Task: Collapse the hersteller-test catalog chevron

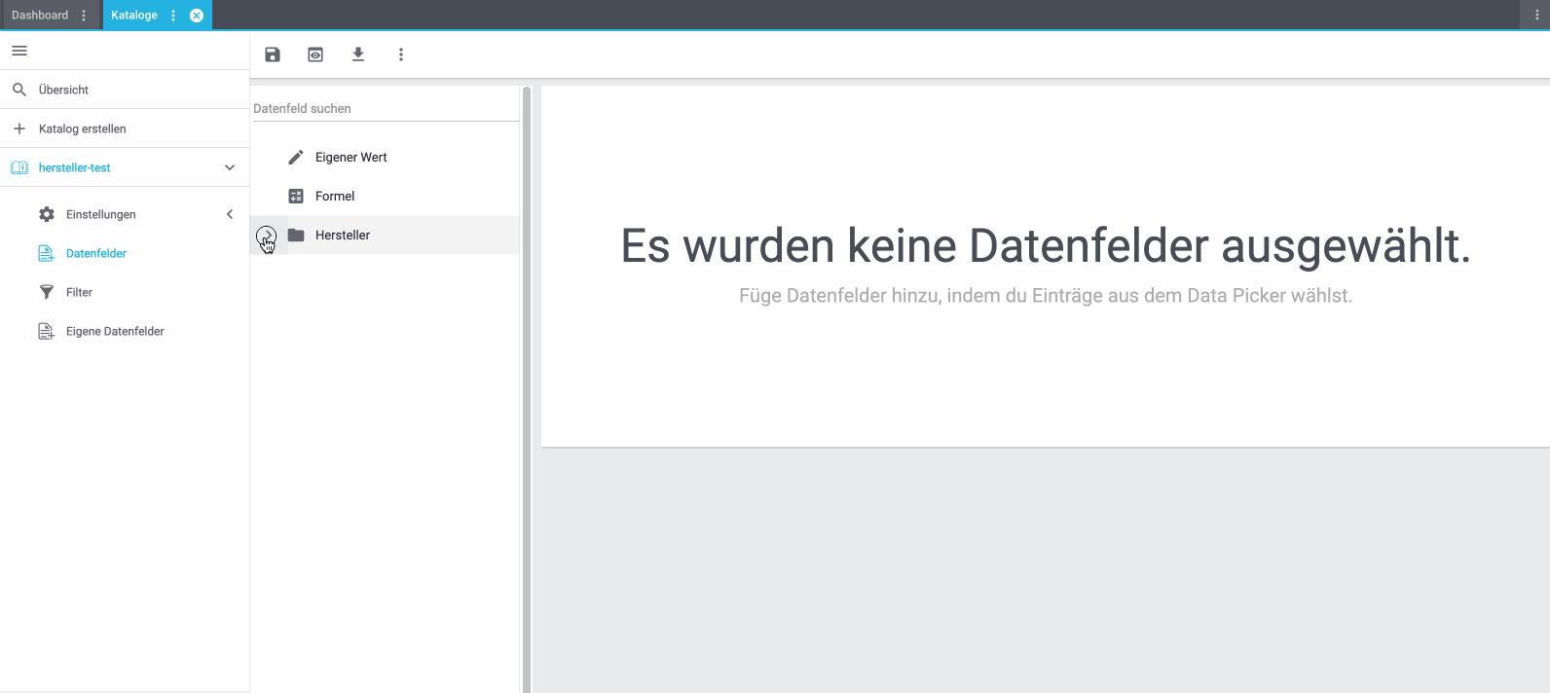Action: pos(230,167)
